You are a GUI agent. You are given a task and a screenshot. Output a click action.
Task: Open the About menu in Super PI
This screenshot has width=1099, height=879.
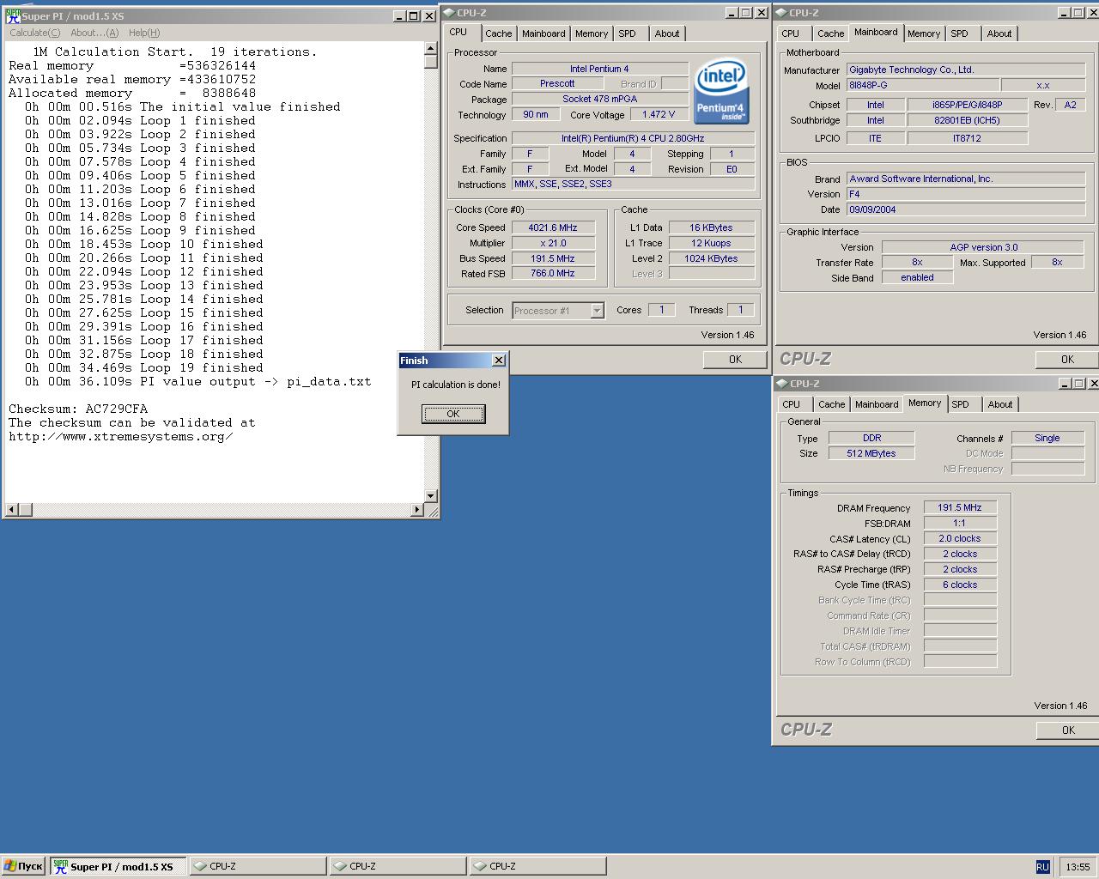pos(94,33)
